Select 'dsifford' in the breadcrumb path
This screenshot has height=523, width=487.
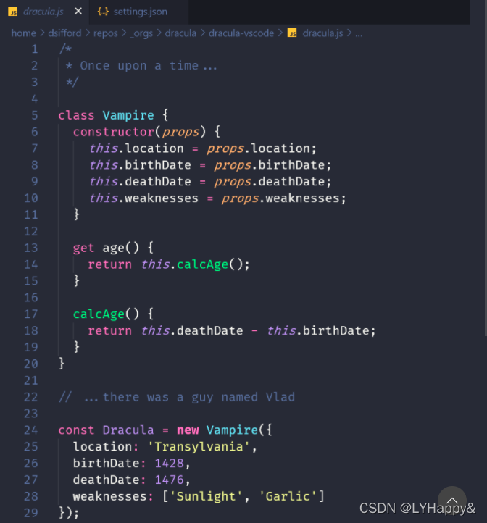pos(64,33)
